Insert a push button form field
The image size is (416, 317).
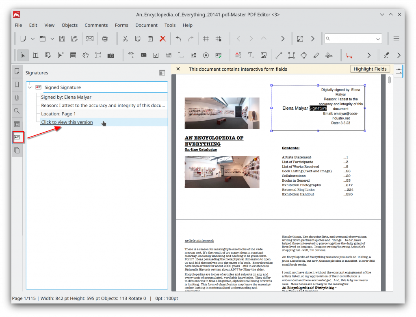tap(143, 55)
